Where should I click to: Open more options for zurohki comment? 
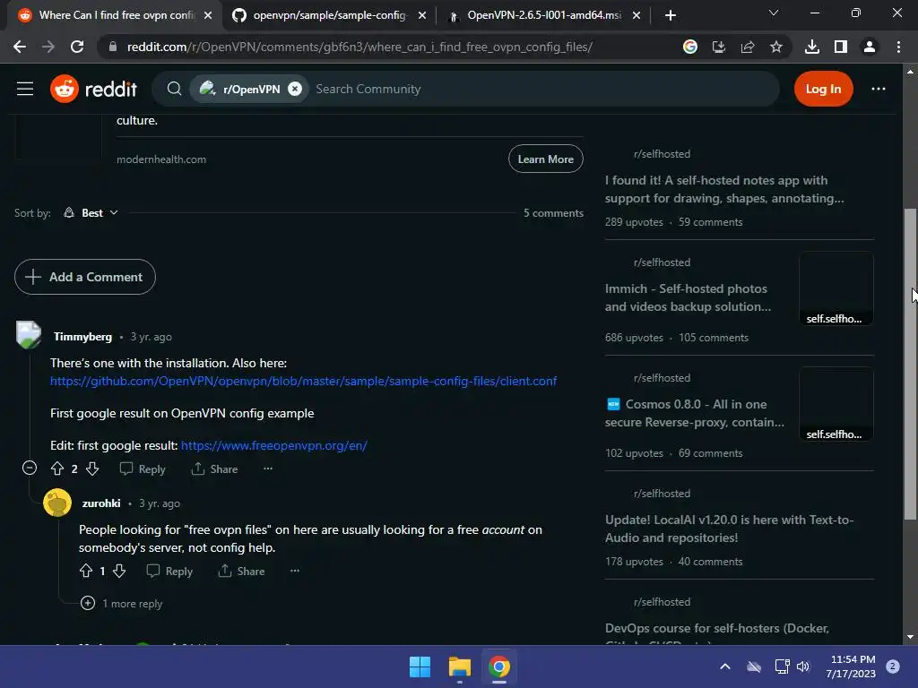295,571
